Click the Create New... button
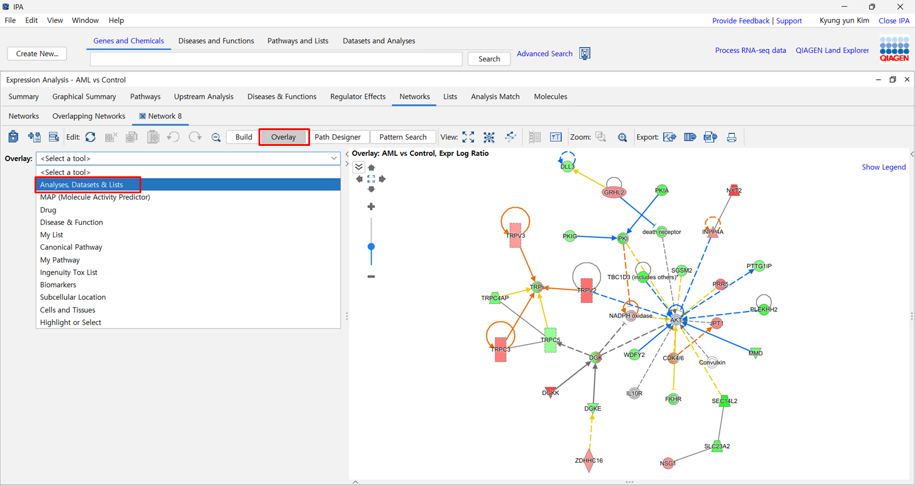 (x=37, y=54)
